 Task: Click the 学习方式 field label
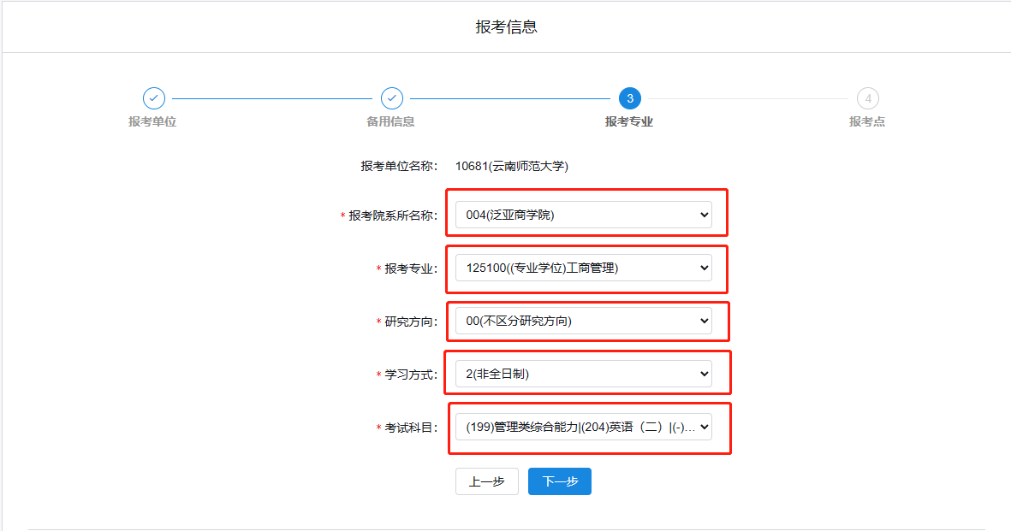point(411,375)
